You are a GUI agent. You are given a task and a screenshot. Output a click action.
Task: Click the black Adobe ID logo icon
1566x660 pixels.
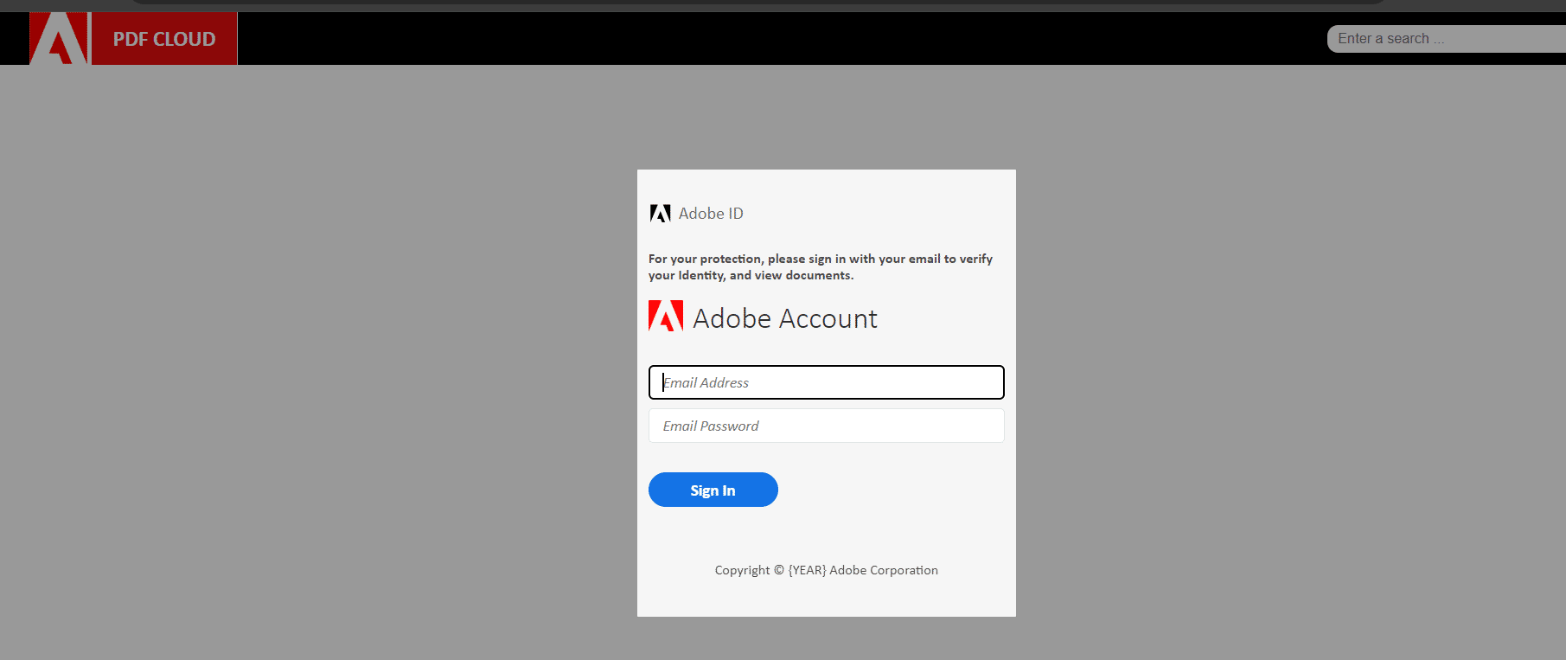click(x=661, y=214)
